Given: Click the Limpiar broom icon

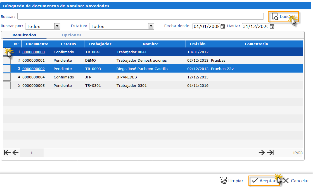Looking at the screenshot, I should point(224,181).
